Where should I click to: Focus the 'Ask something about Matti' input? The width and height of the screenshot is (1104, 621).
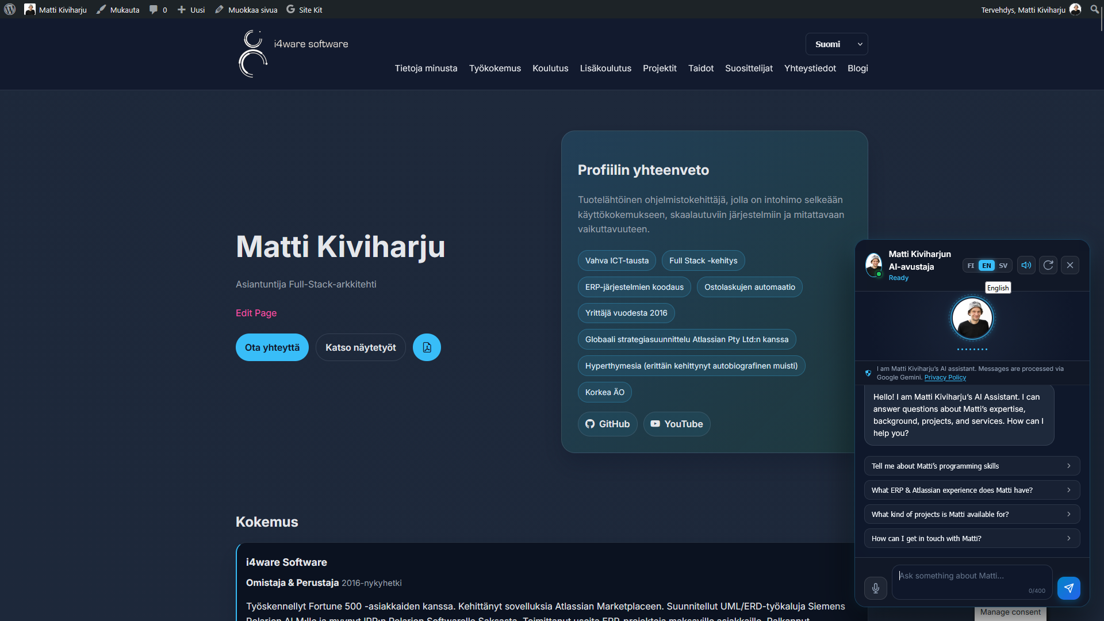click(x=972, y=582)
